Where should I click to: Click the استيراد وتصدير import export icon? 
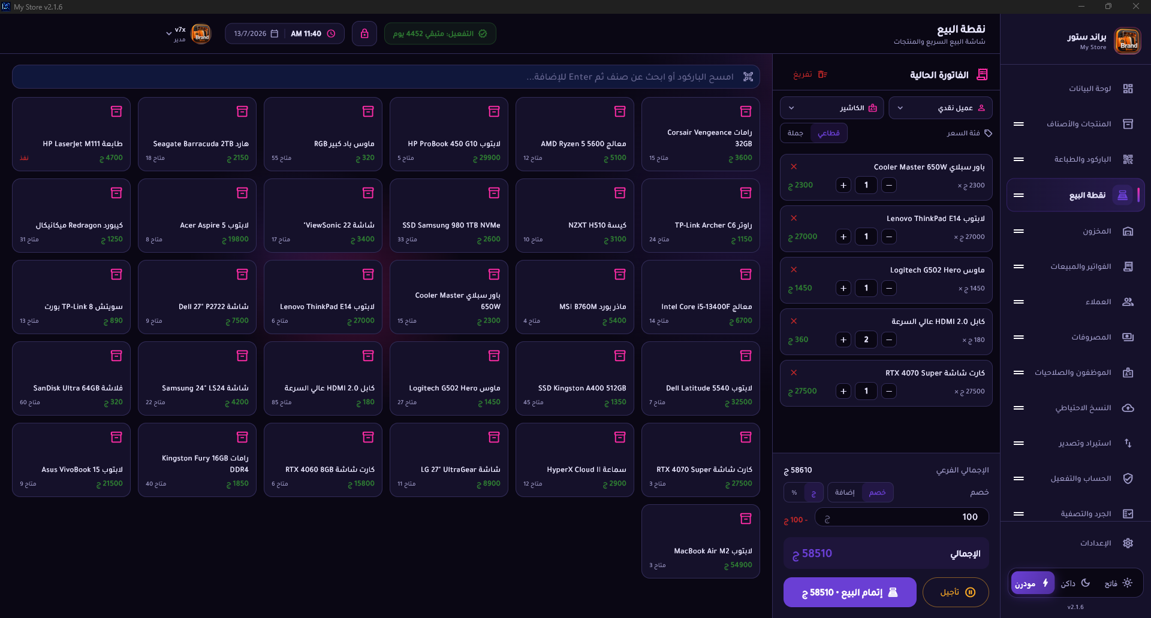pos(1128,443)
